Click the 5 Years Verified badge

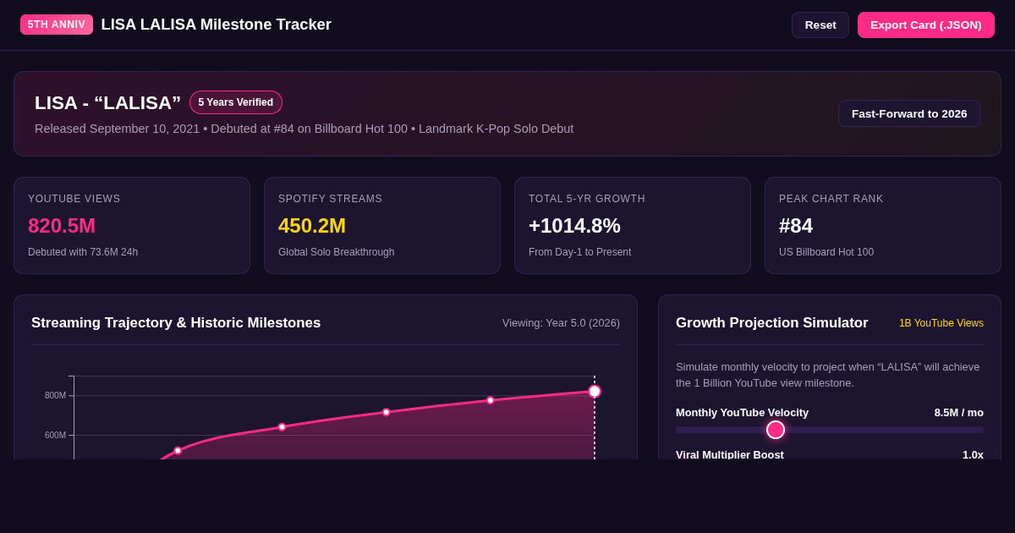[236, 102]
